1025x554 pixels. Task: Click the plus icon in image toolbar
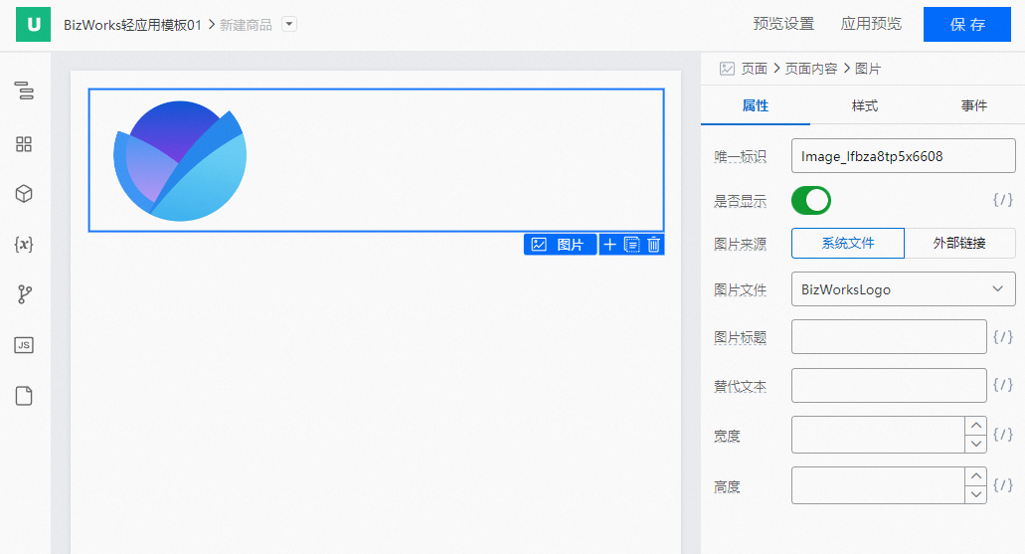tap(609, 245)
